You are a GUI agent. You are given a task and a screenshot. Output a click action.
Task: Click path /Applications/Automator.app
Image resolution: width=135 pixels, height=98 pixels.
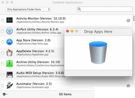pyautogui.click(x=33, y=87)
